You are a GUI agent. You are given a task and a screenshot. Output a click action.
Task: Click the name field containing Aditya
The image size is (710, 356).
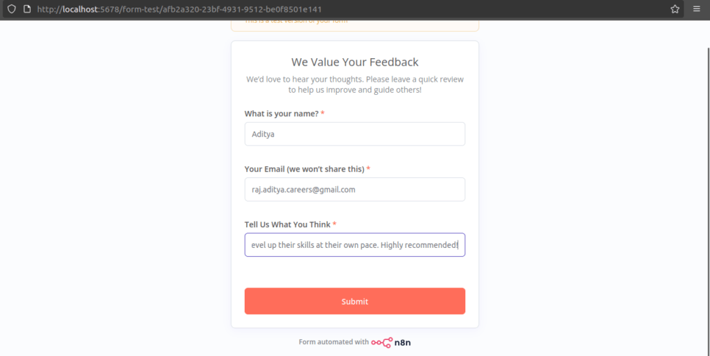point(354,134)
